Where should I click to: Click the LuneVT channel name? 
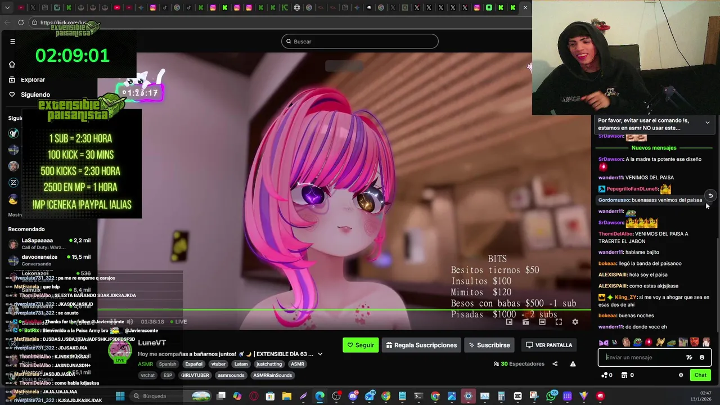pos(152,343)
